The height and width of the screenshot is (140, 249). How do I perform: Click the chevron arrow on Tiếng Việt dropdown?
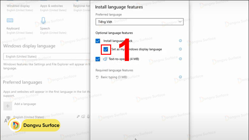(x=180, y=22)
